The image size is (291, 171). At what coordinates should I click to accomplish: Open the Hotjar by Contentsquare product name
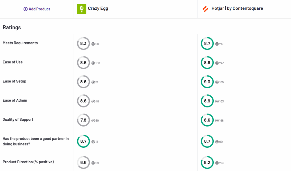(x=236, y=8)
